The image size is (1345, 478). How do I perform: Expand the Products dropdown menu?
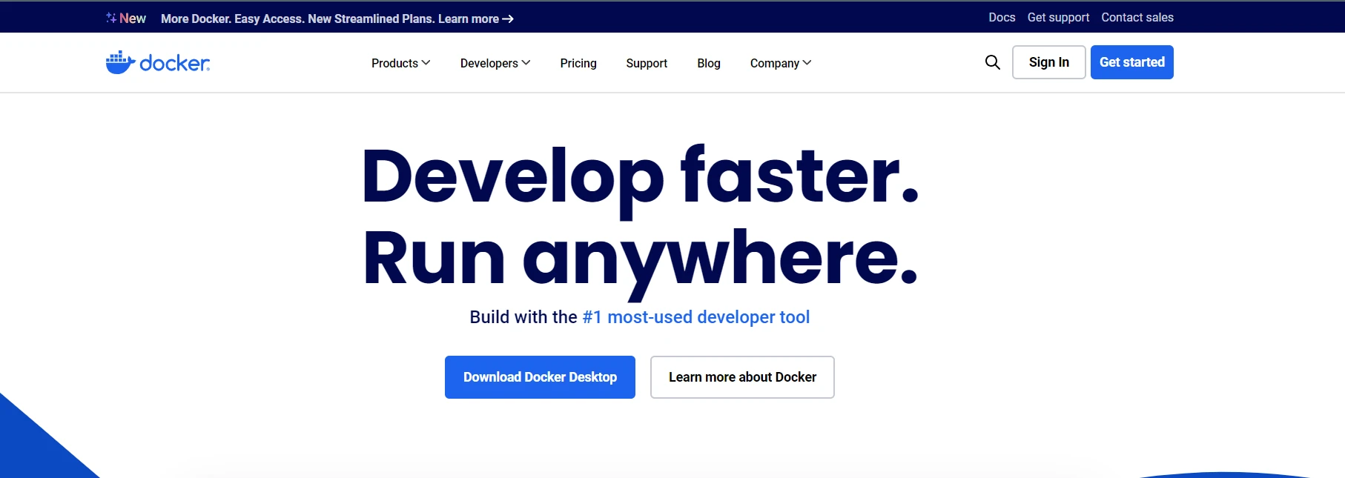(x=400, y=63)
